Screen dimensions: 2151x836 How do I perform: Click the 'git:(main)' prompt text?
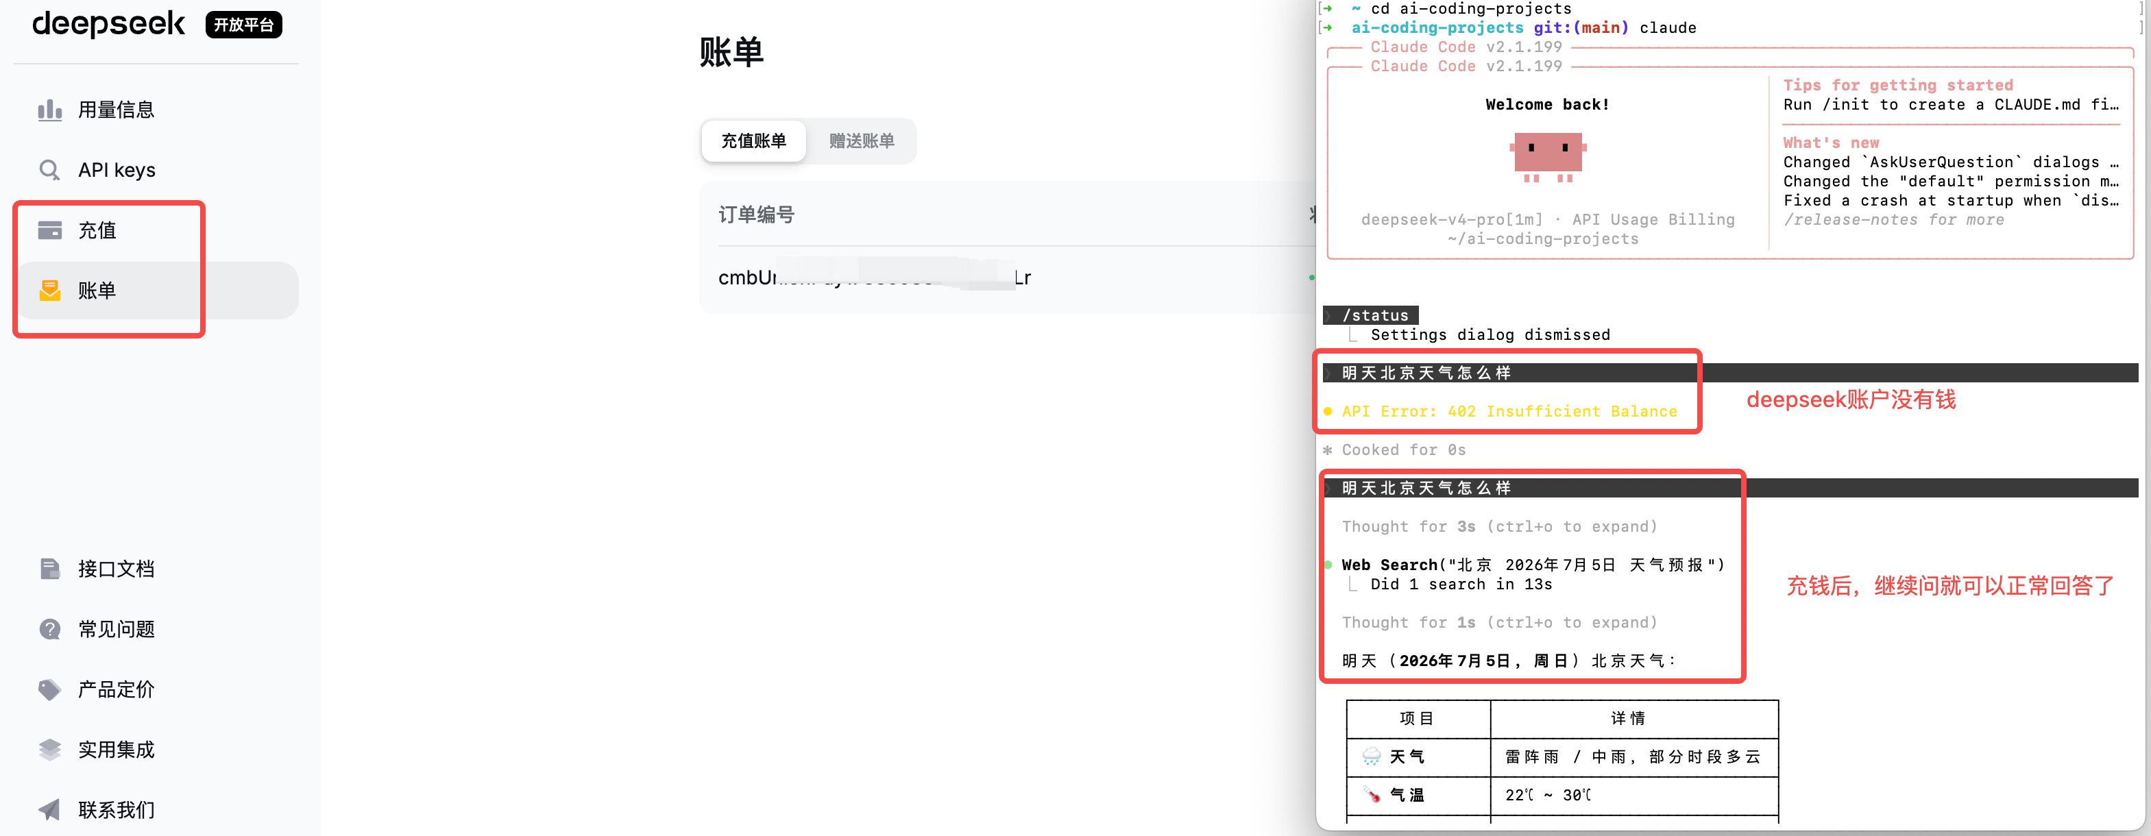[x=1581, y=27]
